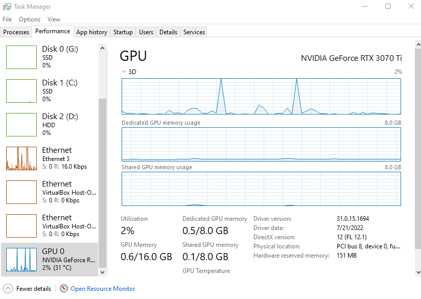Select the Disk 0 (G:) graph thumbnail

21,57
